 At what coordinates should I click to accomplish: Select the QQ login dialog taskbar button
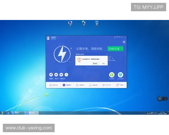pos(32,113)
